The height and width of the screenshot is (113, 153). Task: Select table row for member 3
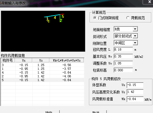pyautogui.click(x=42, y=65)
